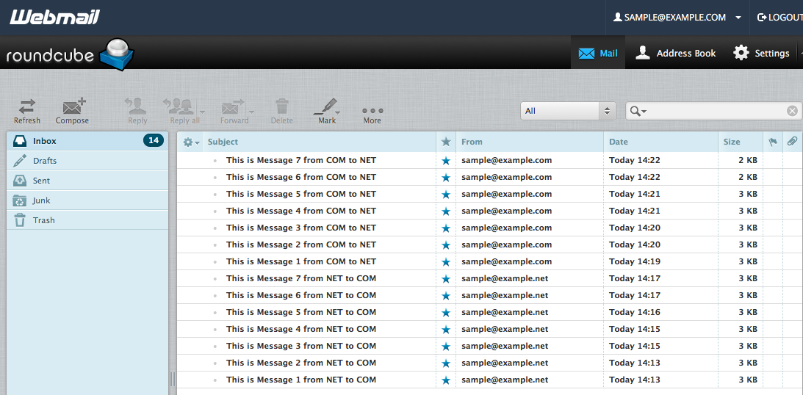This screenshot has width=803, height=395.
Task: Toggle star on Message 7 from COM to NET
Action: coord(446,161)
